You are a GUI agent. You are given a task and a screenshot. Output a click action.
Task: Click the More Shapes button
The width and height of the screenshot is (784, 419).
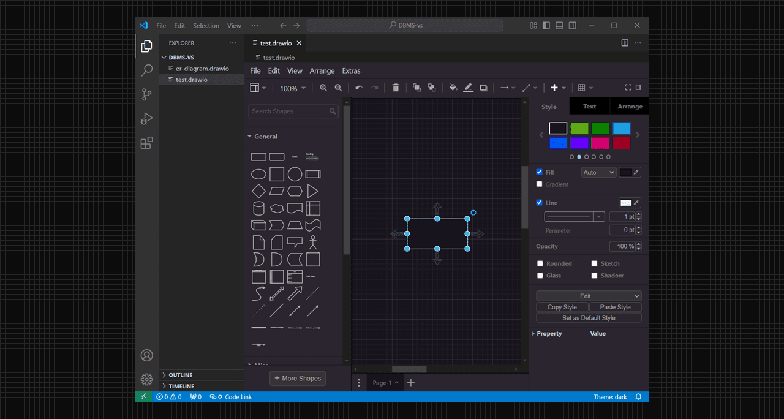coord(298,379)
